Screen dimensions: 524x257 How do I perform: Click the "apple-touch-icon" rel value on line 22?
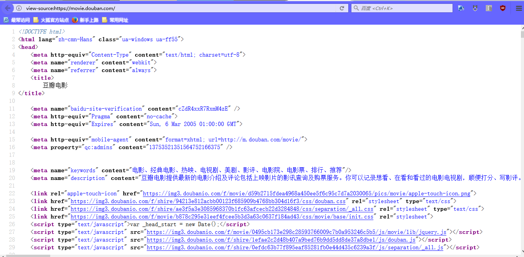(92, 193)
